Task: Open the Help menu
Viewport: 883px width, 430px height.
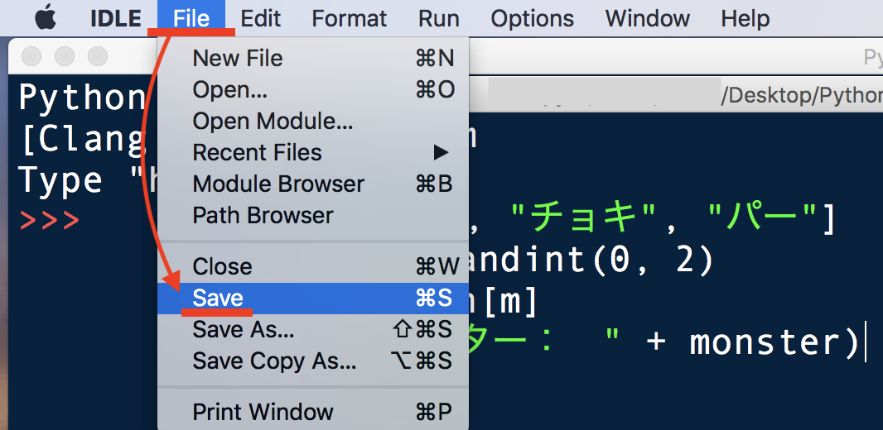Action: [x=745, y=18]
